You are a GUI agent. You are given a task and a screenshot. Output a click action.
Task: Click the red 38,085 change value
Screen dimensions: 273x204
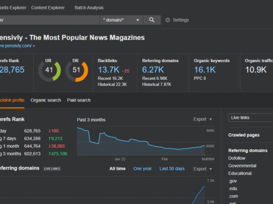coord(57,146)
